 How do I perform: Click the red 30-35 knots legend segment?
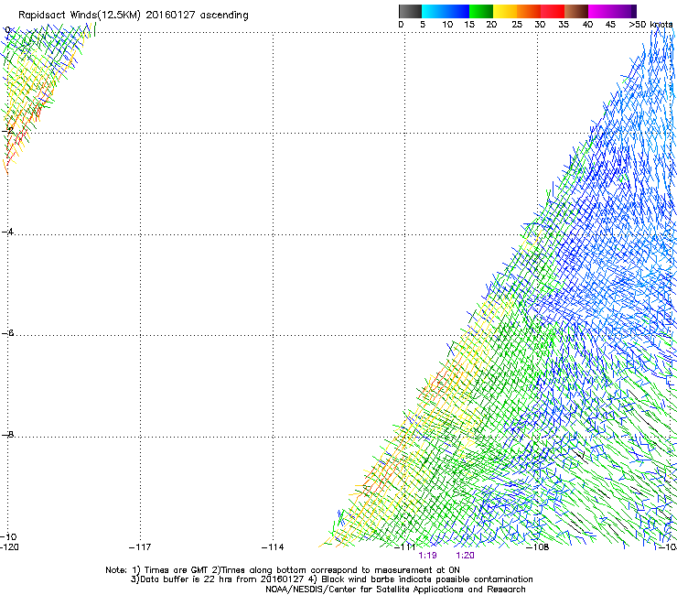[553, 11]
